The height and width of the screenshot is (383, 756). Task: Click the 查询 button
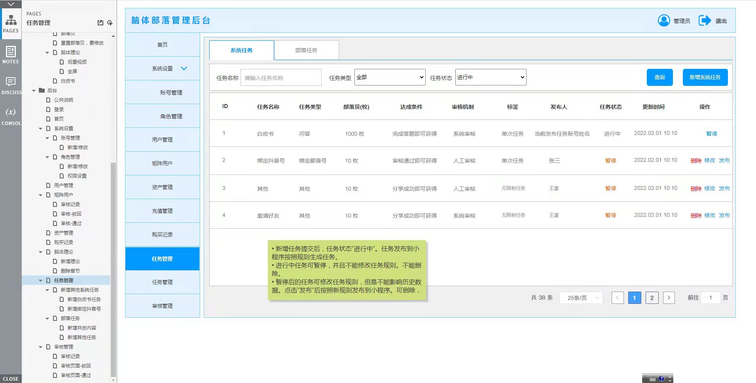659,77
